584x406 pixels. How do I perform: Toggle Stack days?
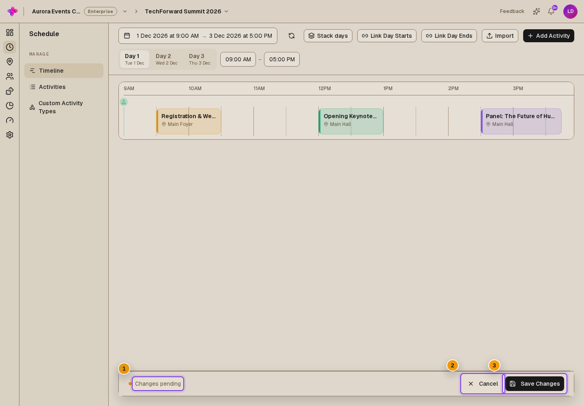pyautogui.click(x=328, y=36)
